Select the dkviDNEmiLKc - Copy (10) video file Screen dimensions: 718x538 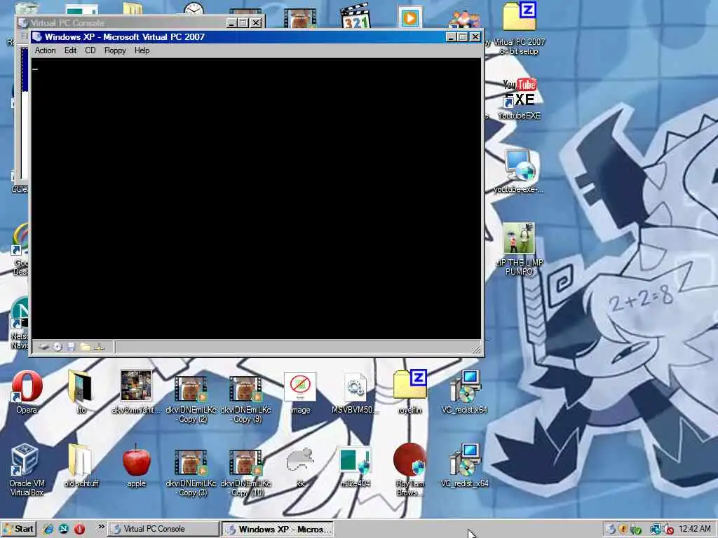tap(246, 472)
